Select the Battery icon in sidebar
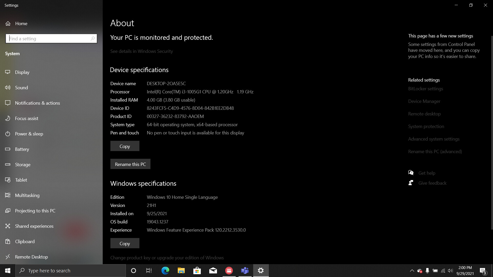This screenshot has width=493, height=277. tap(8, 149)
